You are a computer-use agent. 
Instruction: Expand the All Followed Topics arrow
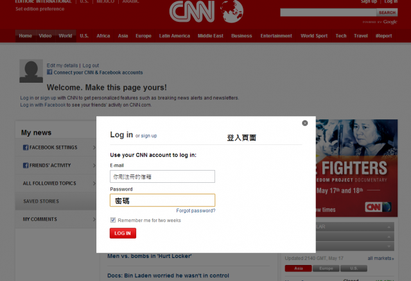pyautogui.click(x=94, y=183)
